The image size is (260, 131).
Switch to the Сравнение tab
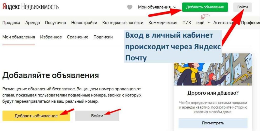click(77, 37)
